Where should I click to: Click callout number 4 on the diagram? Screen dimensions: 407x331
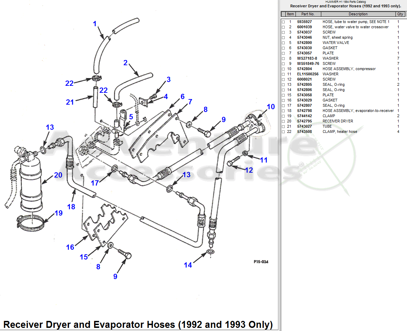[x=166, y=97]
